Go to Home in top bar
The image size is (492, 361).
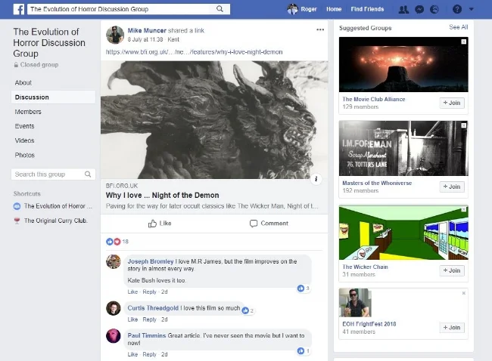coord(334,9)
